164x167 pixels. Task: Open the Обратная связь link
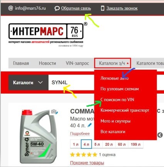76,9
